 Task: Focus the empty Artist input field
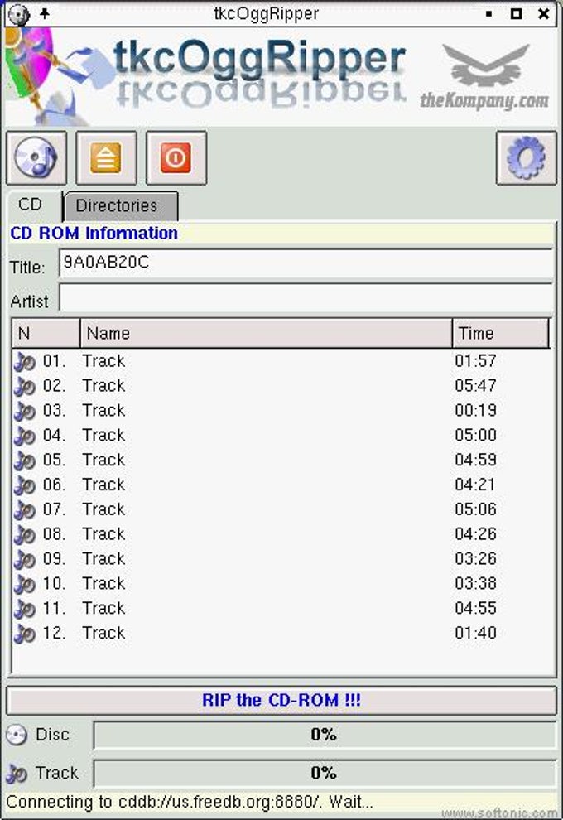[306, 297]
